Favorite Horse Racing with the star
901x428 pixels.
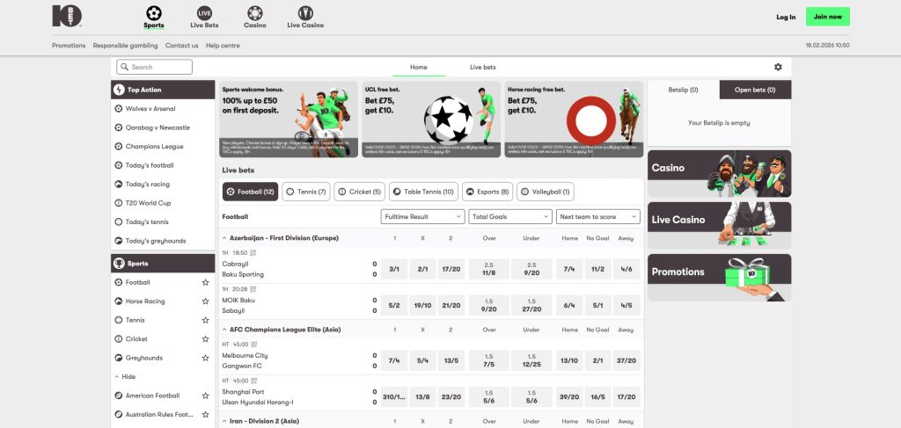(205, 301)
